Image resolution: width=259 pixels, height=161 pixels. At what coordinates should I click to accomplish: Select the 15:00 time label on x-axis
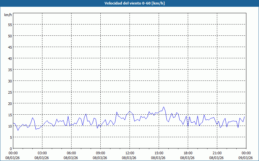coord(159,153)
